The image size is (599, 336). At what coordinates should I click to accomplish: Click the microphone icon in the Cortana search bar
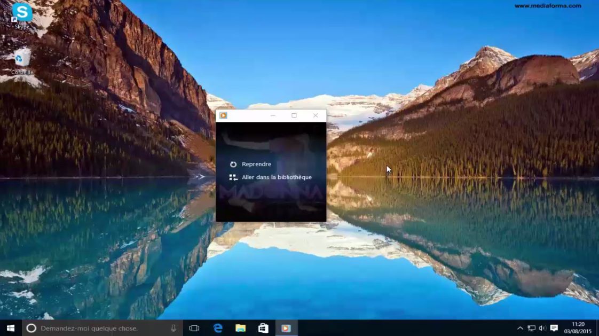(x=172, y=328)
